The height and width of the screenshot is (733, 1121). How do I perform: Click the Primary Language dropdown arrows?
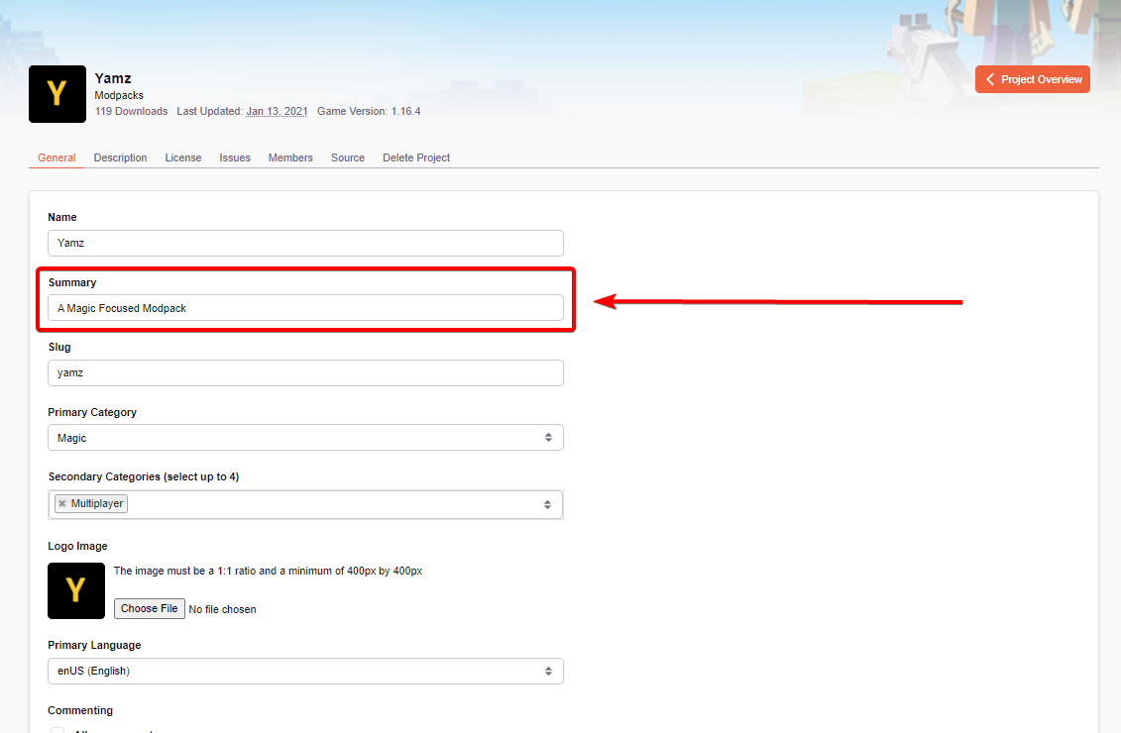pos(548,671)
